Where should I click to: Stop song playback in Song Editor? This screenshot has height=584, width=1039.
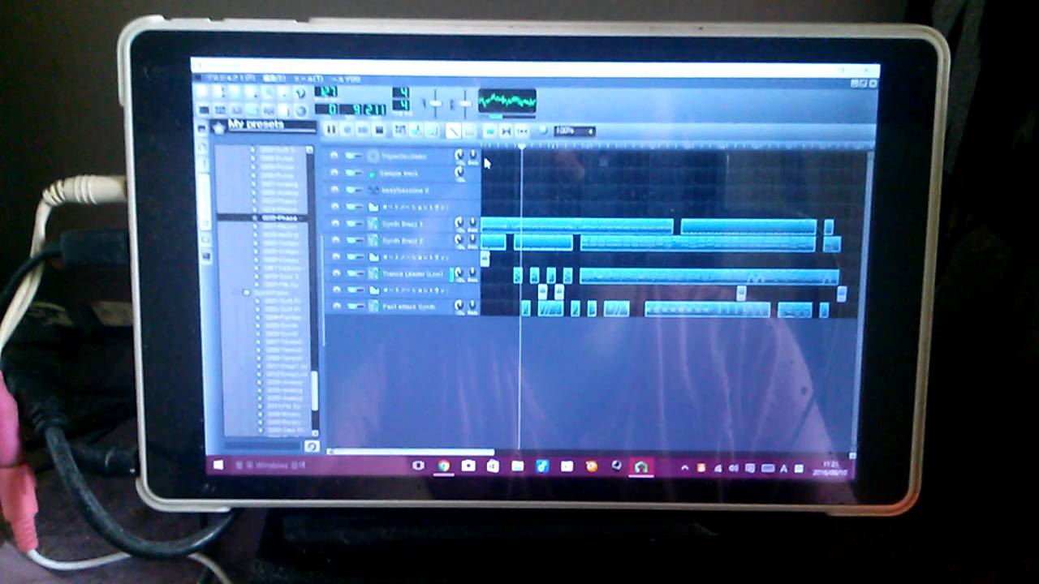379,130
